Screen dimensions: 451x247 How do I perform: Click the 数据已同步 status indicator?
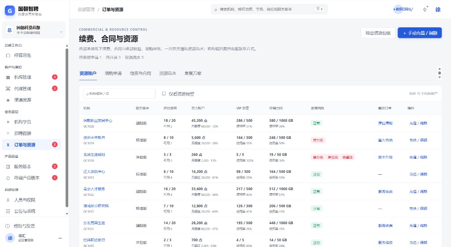(403, 10)
